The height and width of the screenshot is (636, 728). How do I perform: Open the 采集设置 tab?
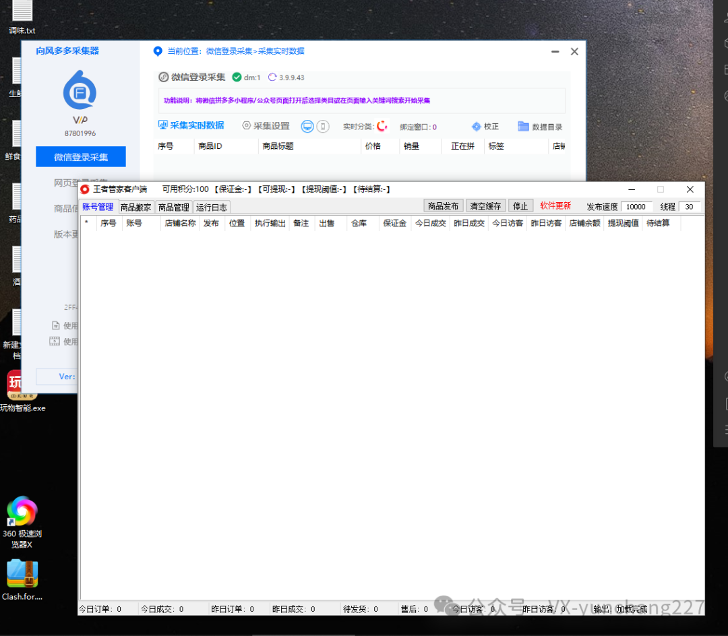[x=266, y=126]
